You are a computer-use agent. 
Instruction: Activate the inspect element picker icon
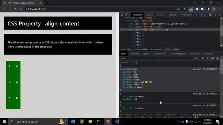[122, 15]
